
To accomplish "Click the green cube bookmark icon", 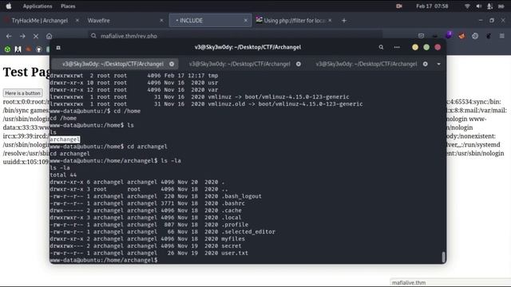I will click(7, 49).
